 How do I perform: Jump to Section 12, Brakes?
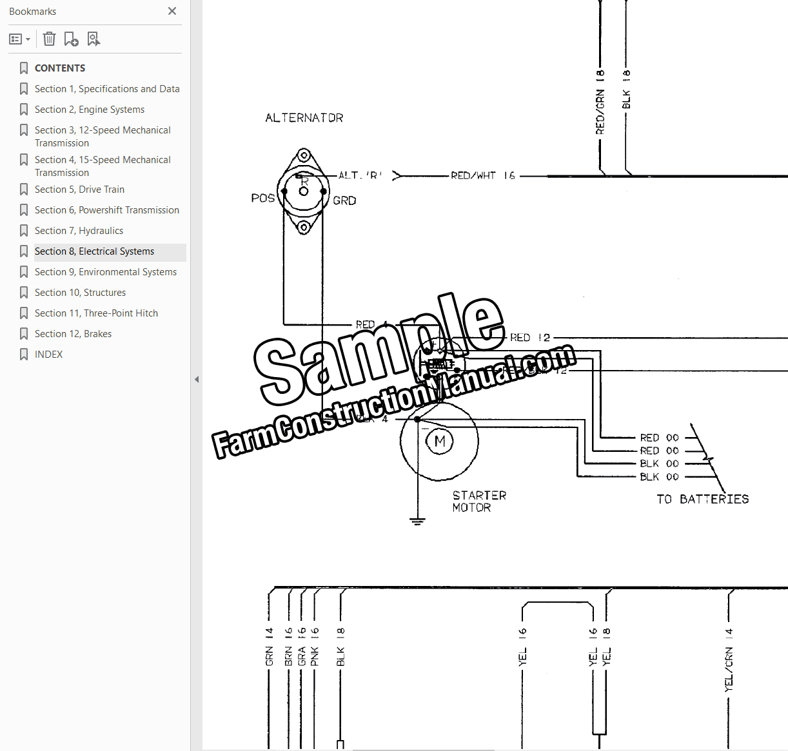click(x=73, y=334)
